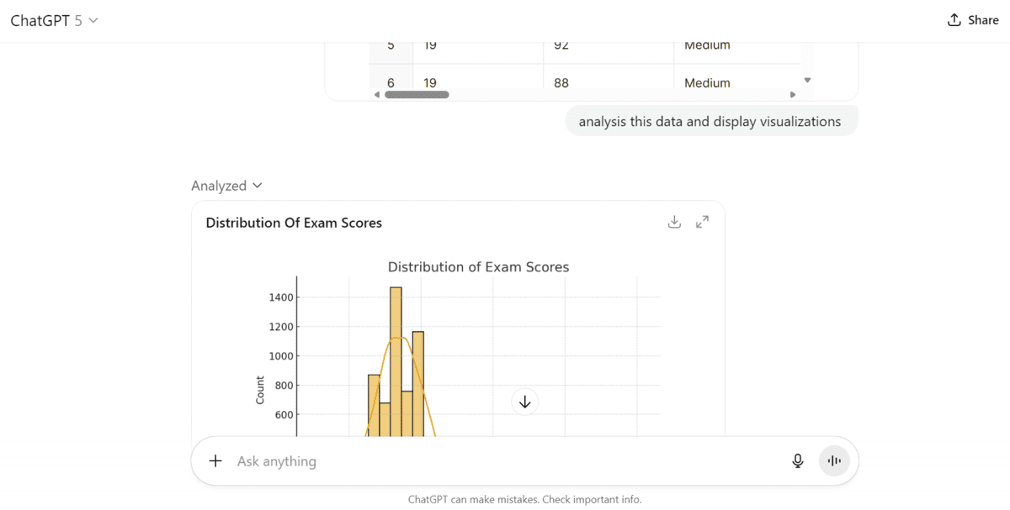1010x510 pixels.
Task: Jump to latest message with down arrow
Action: point(524,402)
